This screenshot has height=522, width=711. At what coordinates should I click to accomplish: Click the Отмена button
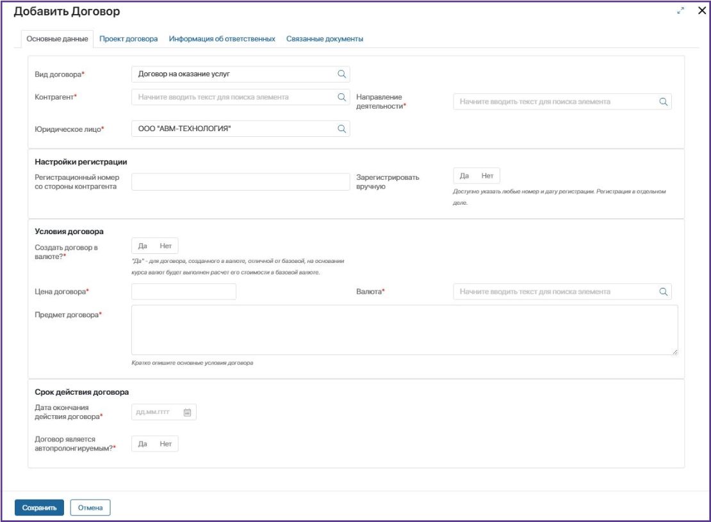[x=90, y=507]
